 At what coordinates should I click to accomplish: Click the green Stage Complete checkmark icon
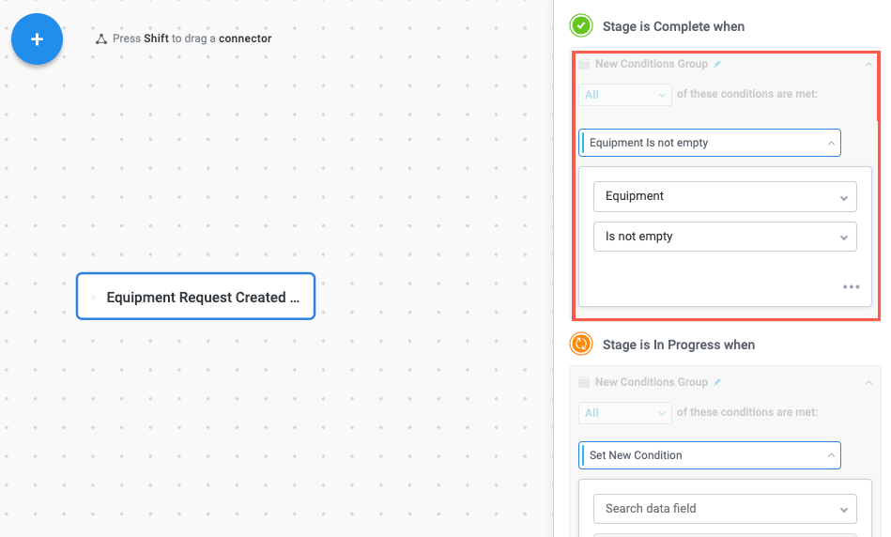pyautogui.click(x=581, y=25)
